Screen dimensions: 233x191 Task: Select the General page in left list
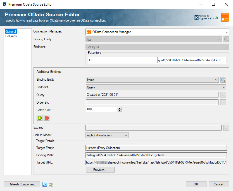point(11,32)
